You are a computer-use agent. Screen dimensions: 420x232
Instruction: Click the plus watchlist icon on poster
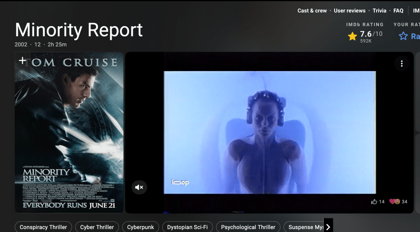coord(22,61)
